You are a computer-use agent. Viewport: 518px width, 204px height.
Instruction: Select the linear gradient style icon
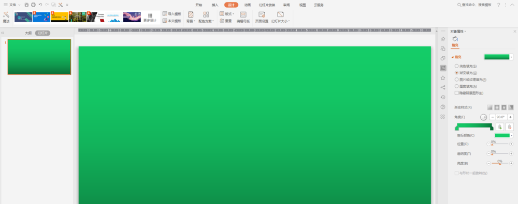(x=490, y=107)
